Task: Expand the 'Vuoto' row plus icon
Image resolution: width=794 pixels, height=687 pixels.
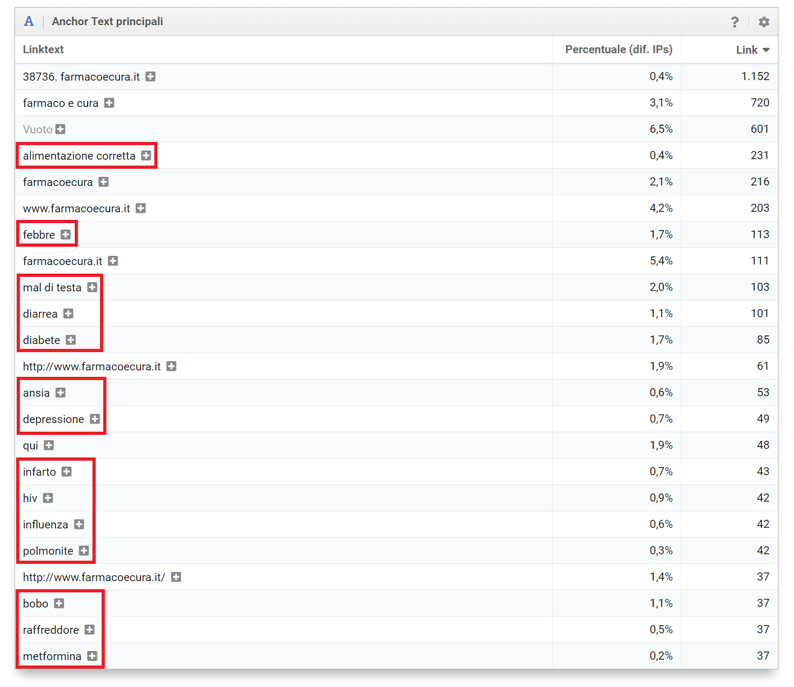Action: click(61, 129)
